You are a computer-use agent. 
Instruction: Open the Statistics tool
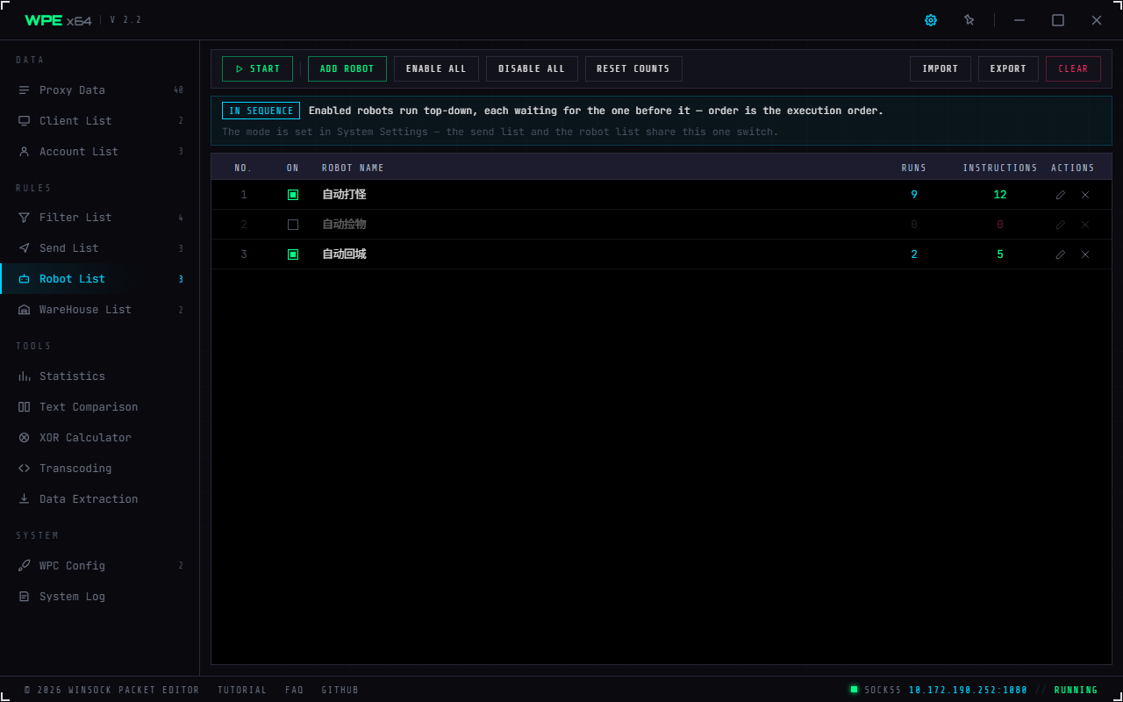pyautogui.click(x=100, y=376)
